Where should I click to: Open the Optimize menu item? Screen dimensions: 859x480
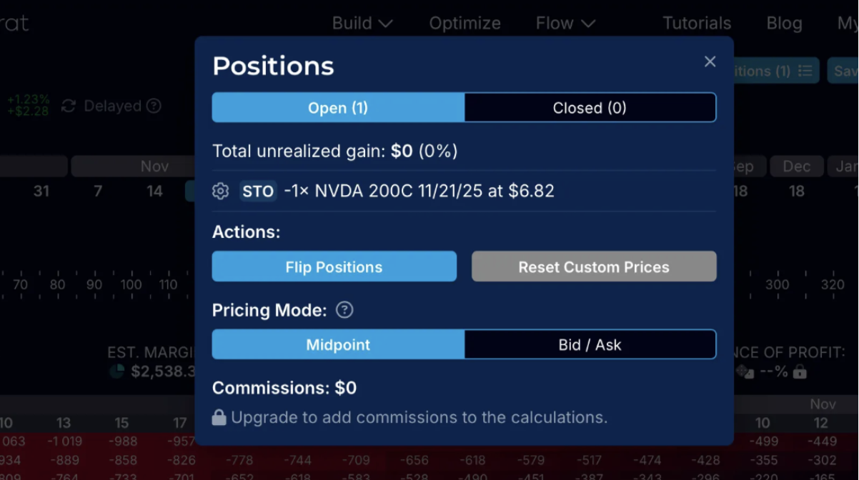click(465, 24)
